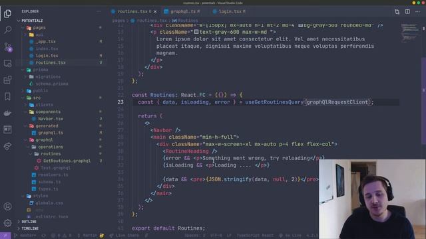
Task: Click errors and warnings count in status bar
Action: pos(61,236)
